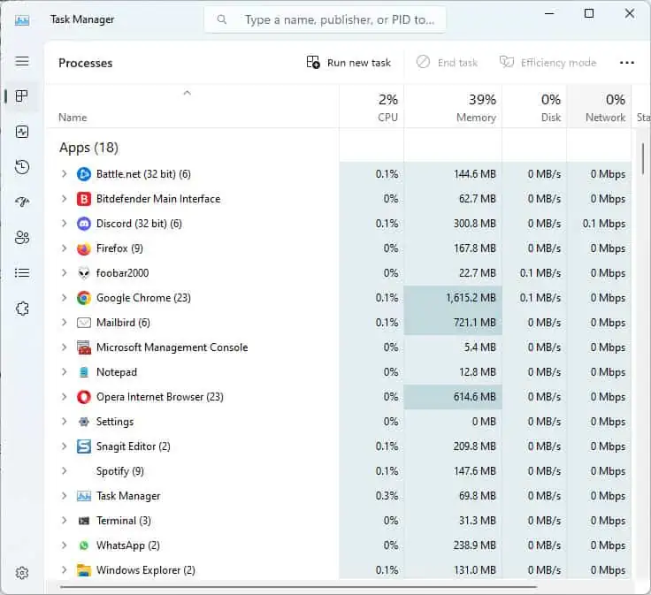The width and height of the screenshot is (651, 595).
Task: Expand the WhatsApp process group
Action: 64,545
